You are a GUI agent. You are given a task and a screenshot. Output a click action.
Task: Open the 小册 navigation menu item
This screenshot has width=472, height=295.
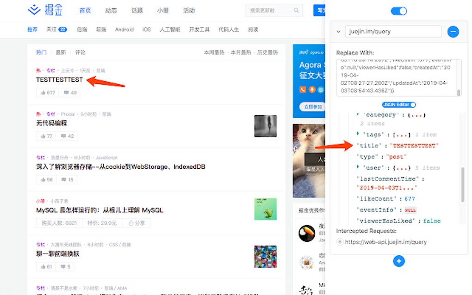point(163,10)
